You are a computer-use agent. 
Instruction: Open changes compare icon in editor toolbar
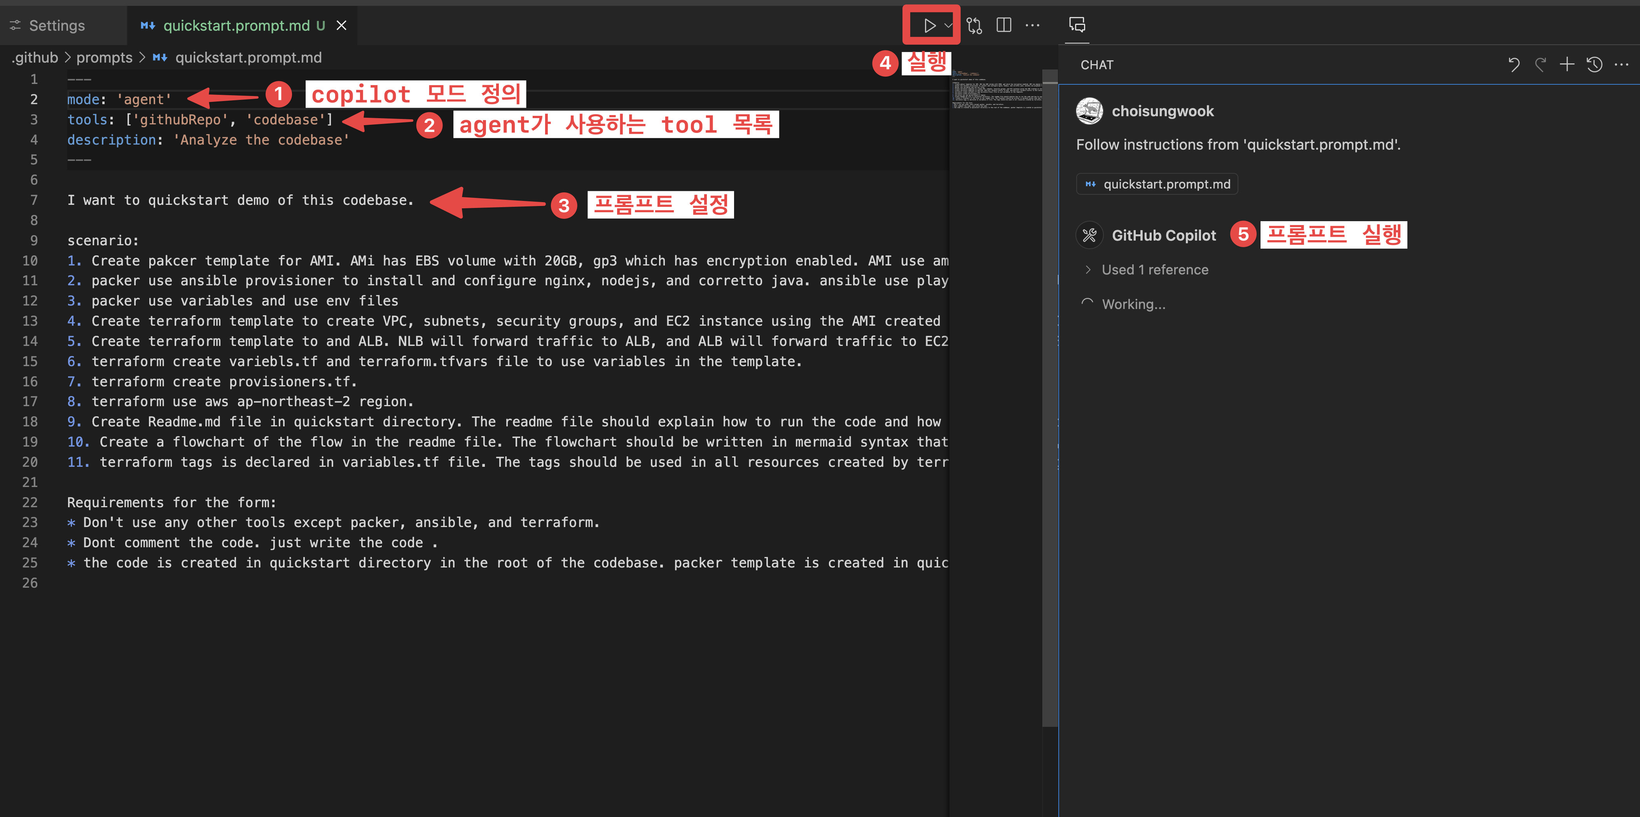coord(974,25)
